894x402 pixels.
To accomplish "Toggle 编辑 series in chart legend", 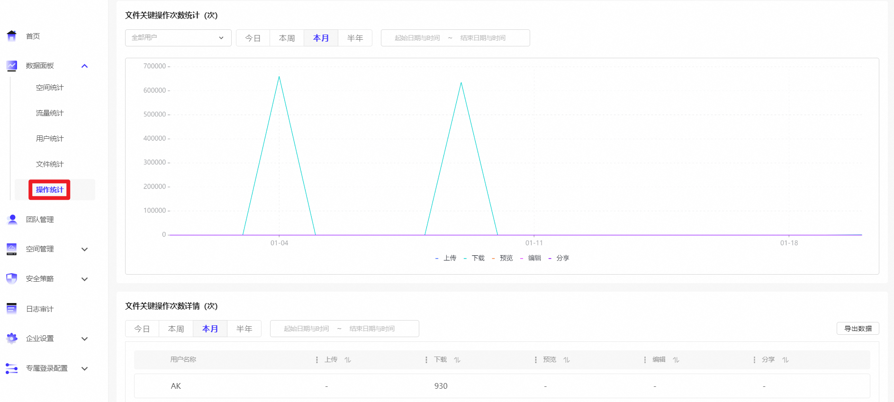I will click(x=531, y=258).
